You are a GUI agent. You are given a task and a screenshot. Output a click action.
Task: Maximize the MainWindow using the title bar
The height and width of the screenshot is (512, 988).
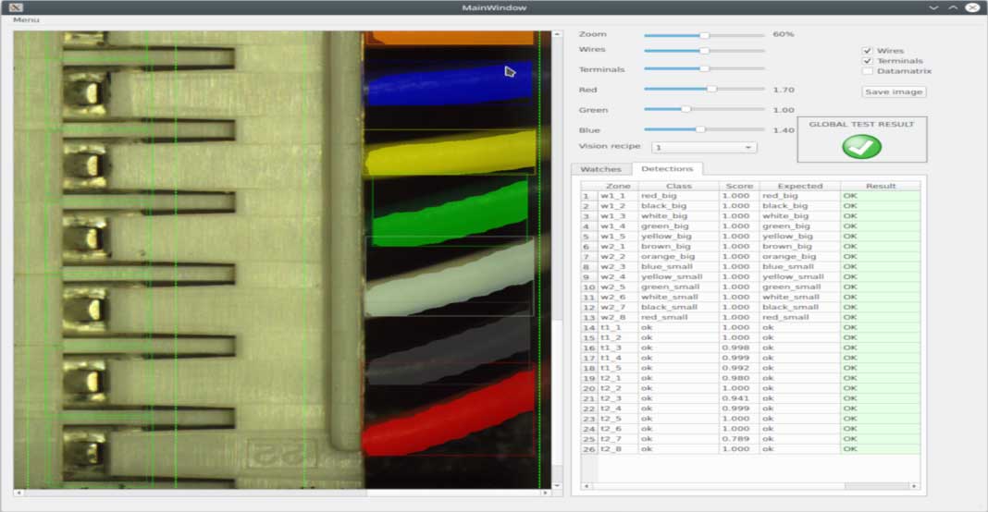[x=952, y=7]
